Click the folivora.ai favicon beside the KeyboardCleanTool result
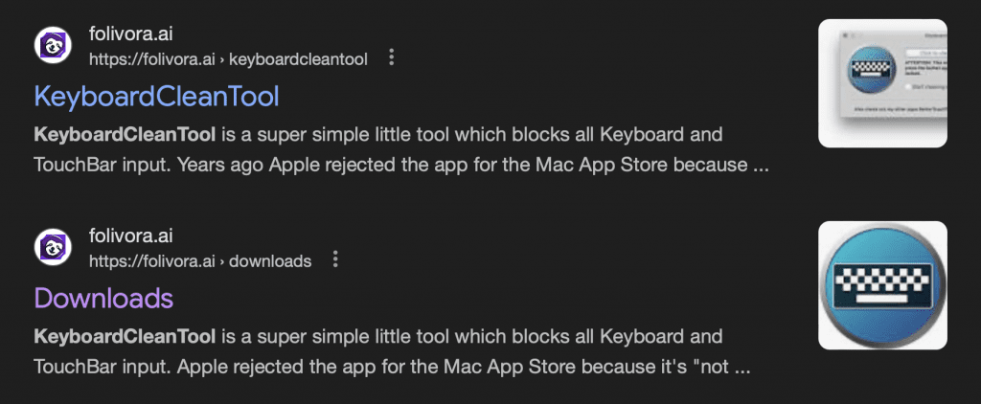981x404 pixels. 54,45
